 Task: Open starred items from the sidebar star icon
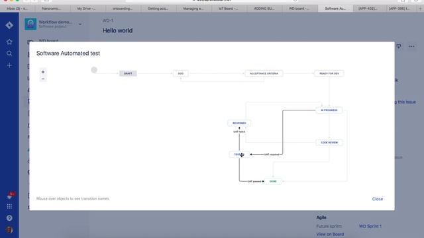[9, 42]
